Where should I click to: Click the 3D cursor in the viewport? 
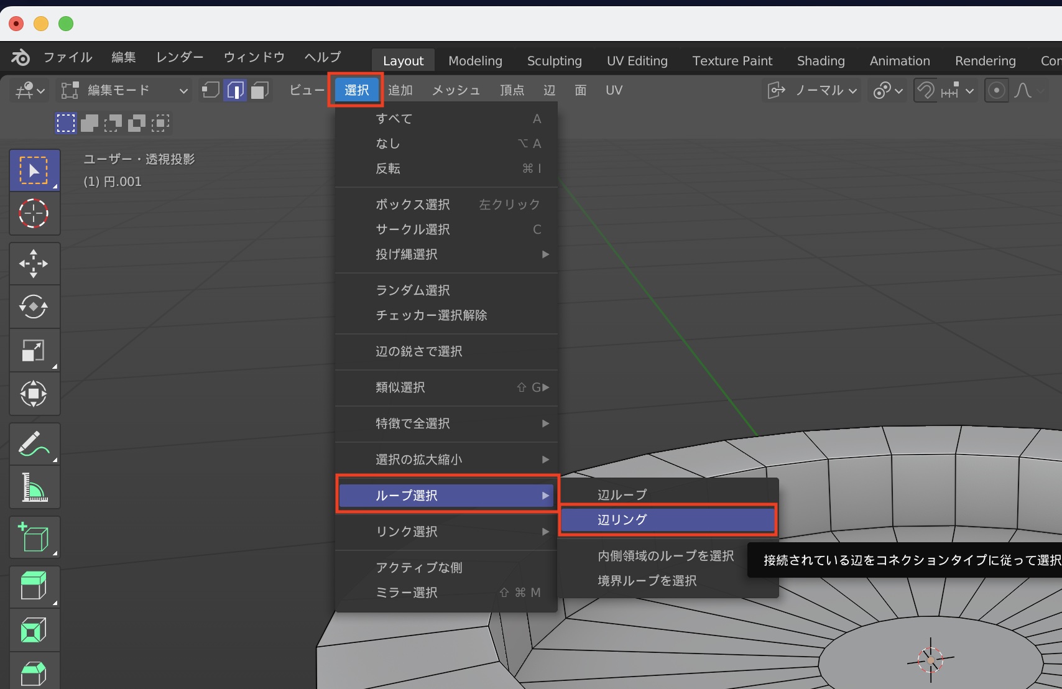click(930, 660)
